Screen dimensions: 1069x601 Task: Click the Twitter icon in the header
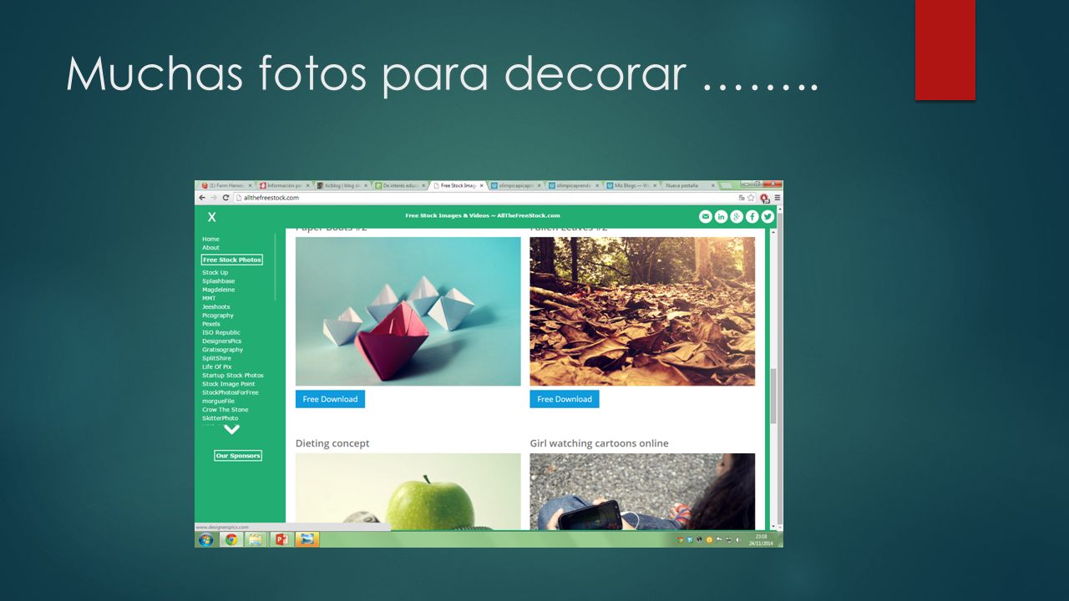[x=768, y=216]
